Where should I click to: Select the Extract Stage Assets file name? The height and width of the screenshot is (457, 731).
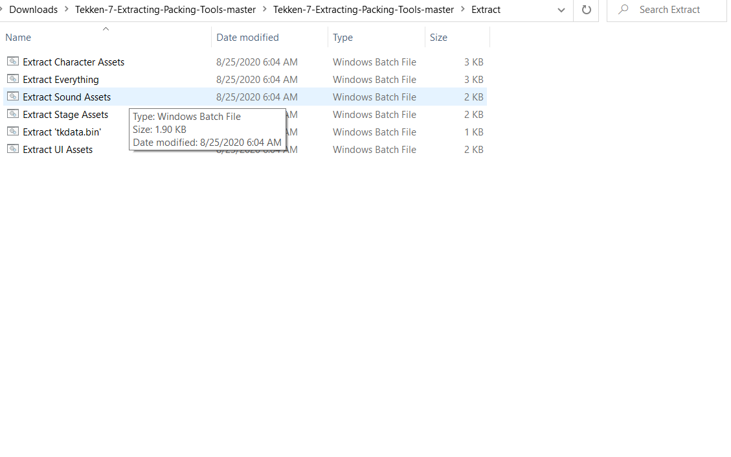click(x=65, y=115)
